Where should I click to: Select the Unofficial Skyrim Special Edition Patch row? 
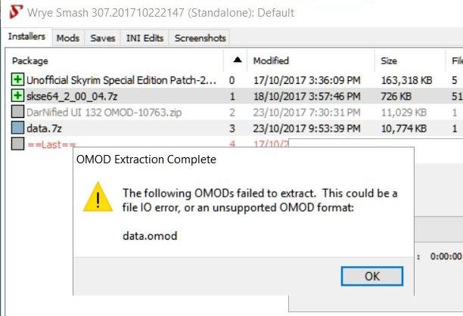tap(234, 80)
